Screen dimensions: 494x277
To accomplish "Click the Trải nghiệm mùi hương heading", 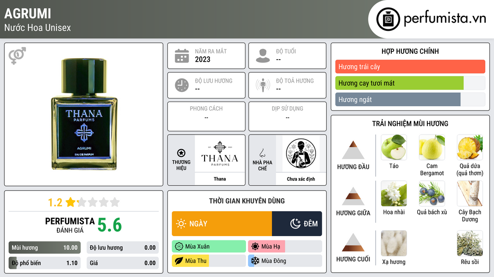I will (x=410, y=124).
